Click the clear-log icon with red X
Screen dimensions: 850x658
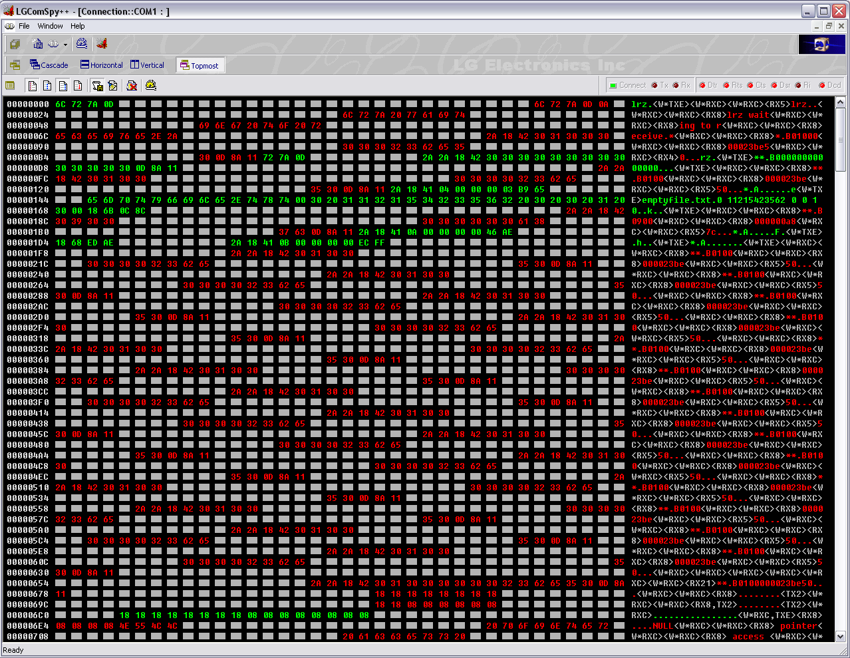point(132,85)
